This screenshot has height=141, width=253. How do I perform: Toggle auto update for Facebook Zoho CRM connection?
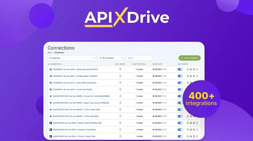click(x=180, y=83)
